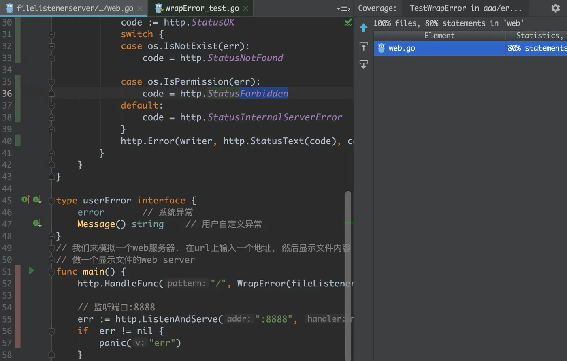
Task: Click the 80% statements cell
Action: (x=537, y=48)
